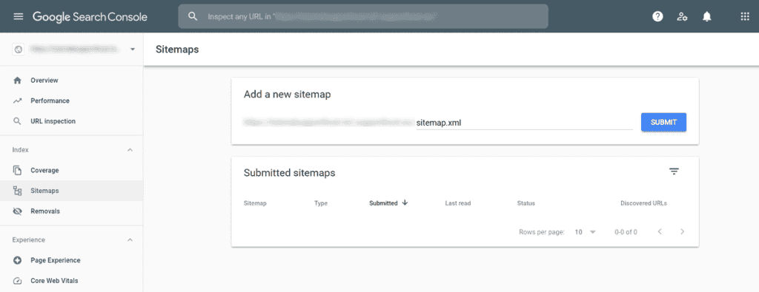Click the Submitted sort arrow
Viewport: 759px width, 292px height.
405,203
